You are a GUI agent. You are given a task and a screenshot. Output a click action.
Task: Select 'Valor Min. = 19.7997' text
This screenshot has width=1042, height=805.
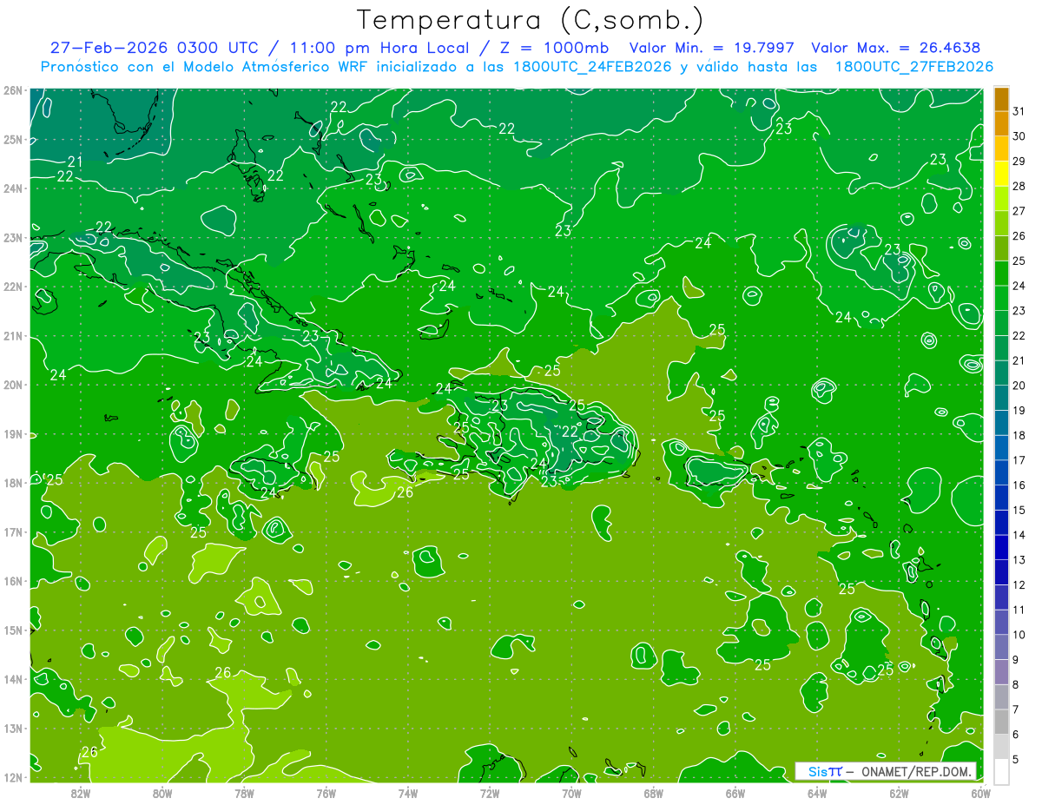coord(712,48)
